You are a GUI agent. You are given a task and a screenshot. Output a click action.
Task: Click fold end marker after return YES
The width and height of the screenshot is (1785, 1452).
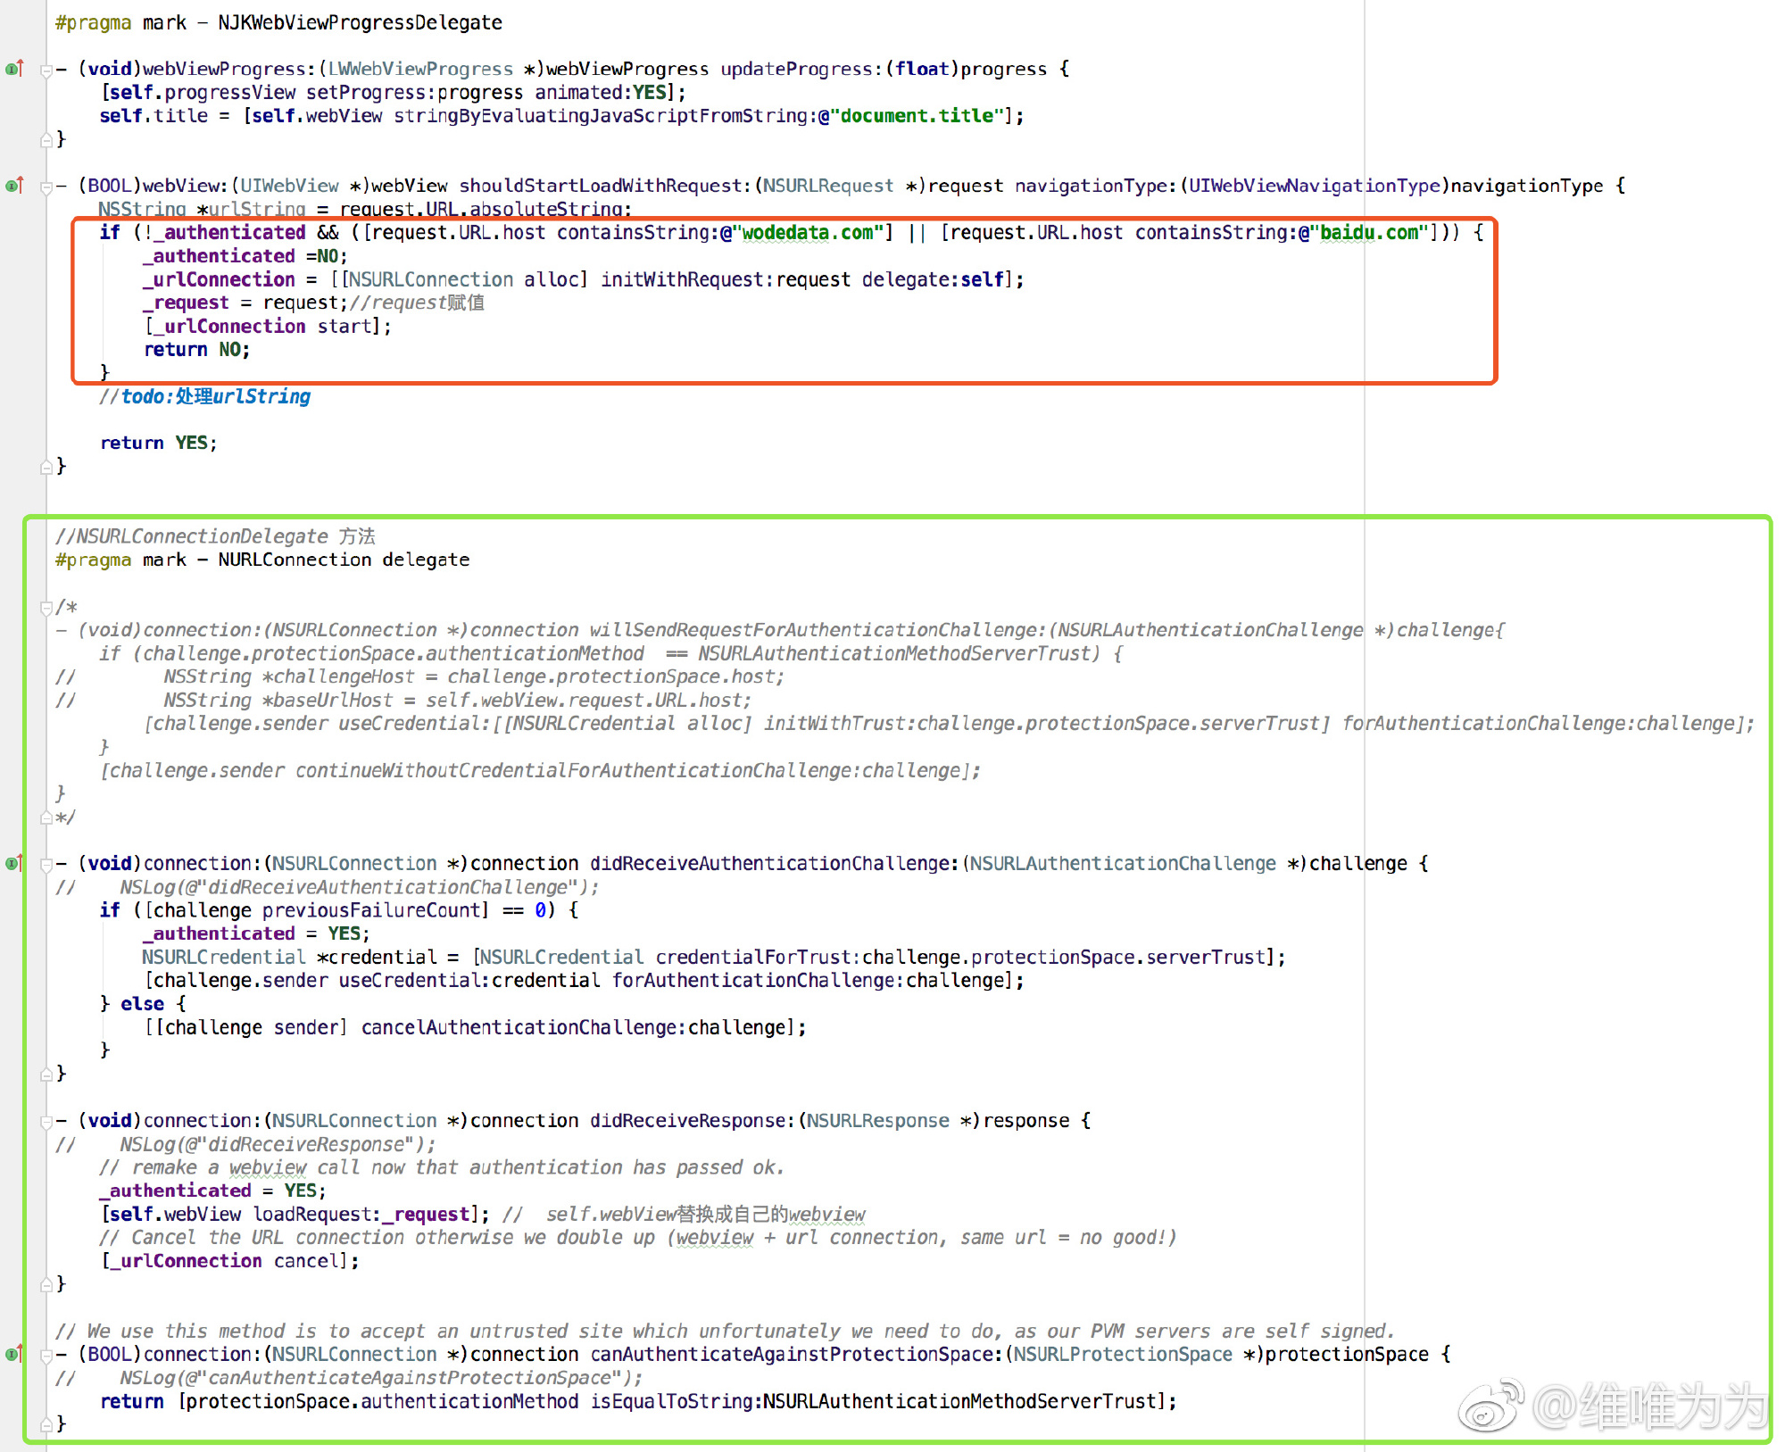point(46,466)
